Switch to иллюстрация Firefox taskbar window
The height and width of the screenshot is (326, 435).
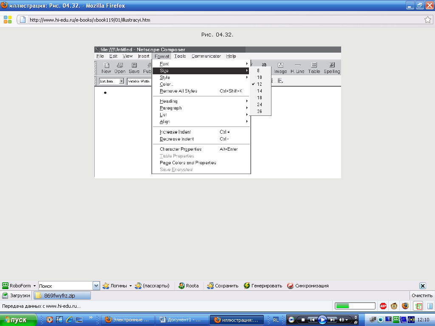coord(236,320)
